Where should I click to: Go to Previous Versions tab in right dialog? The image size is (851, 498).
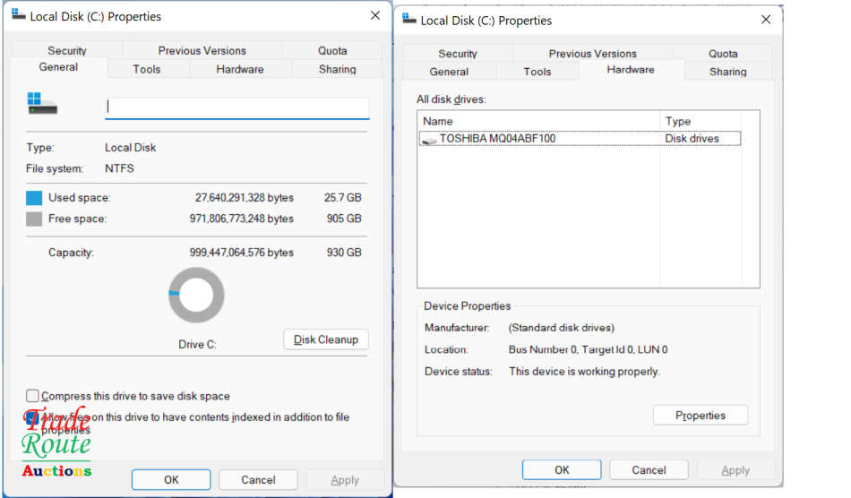(592, 54)
